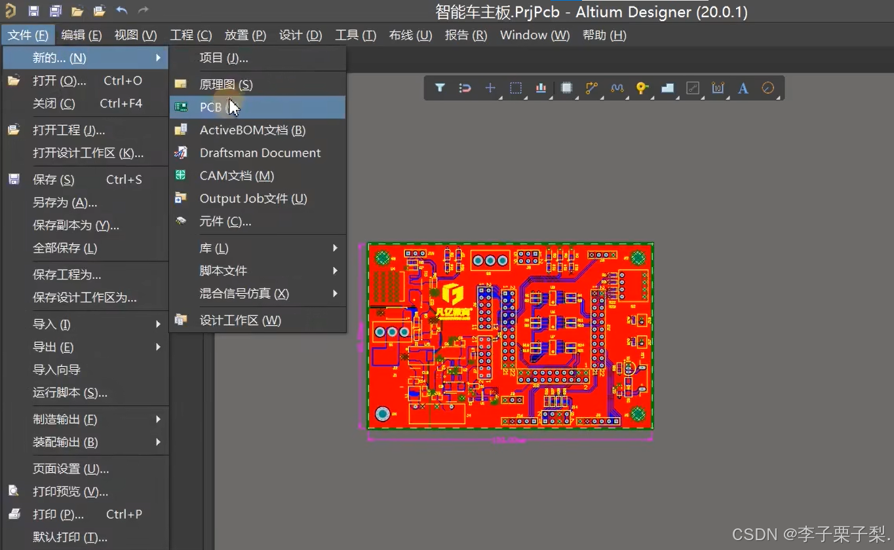Choose 打开 (O)... from File menu
This screenshot has height=550, width=894.
[86, 81]
